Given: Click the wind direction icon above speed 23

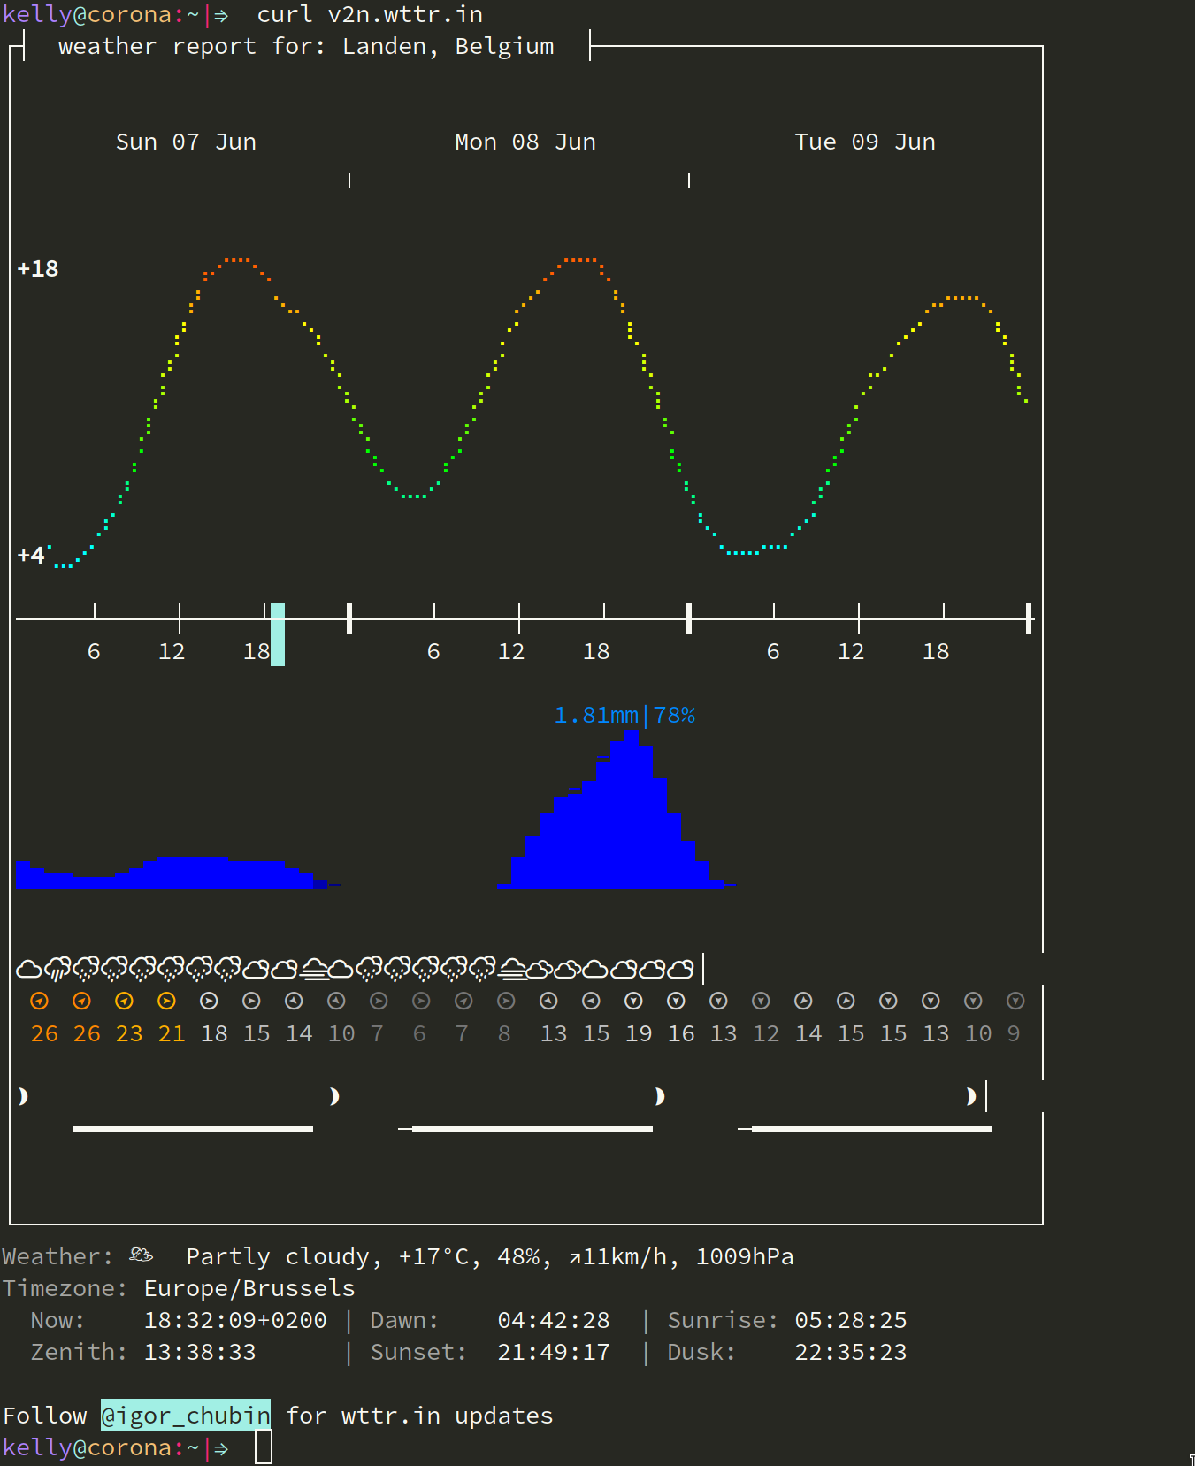Looking at the screenshot, I should pyautogui.click(x=124, y=1001).
